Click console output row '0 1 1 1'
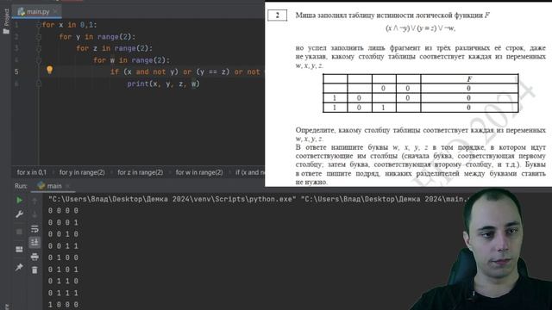The image size is (552, 310). click(63, 293)
